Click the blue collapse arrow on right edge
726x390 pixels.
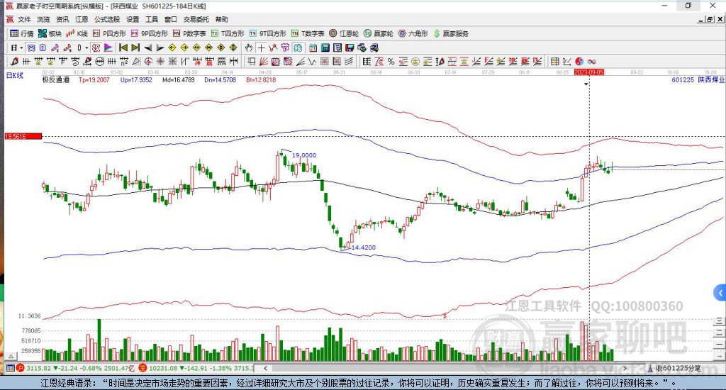(720, 293)
